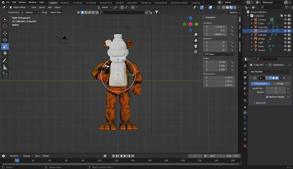Activate the 3D Cursor tool
293x169 pixels.
pyautogui.click(x=5, y=26)
